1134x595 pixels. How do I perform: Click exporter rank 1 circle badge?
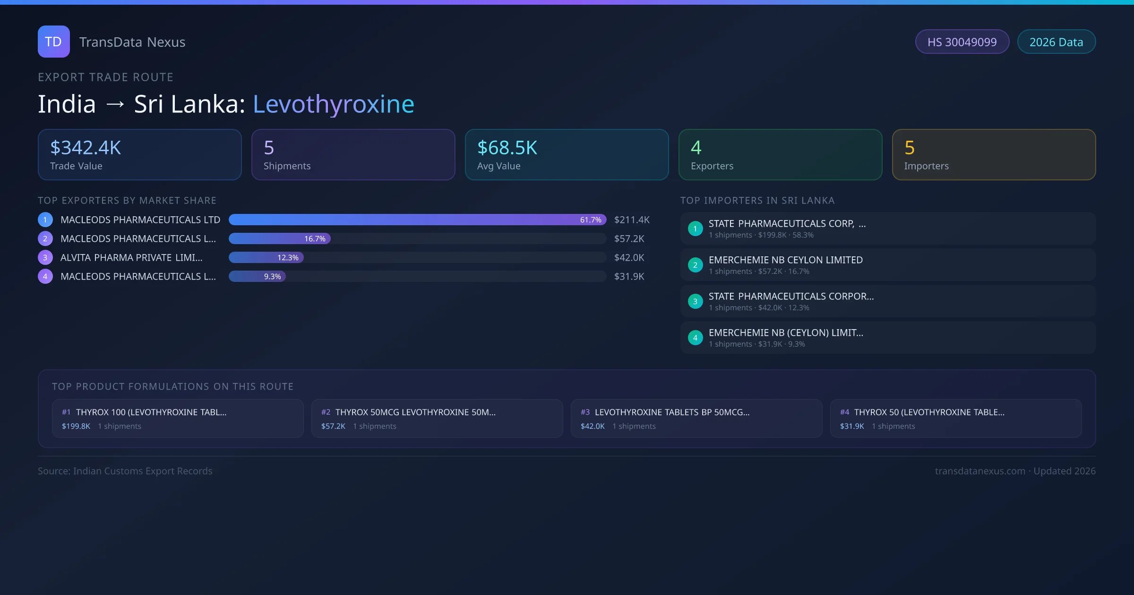[x=45, y=220]
